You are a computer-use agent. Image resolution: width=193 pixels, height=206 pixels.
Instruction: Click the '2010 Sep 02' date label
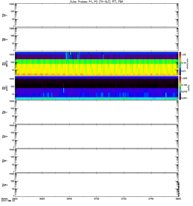8,201
